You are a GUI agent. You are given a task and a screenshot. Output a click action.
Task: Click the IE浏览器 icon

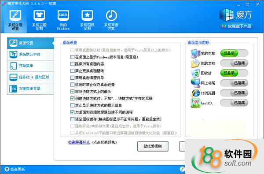[196, 93]
